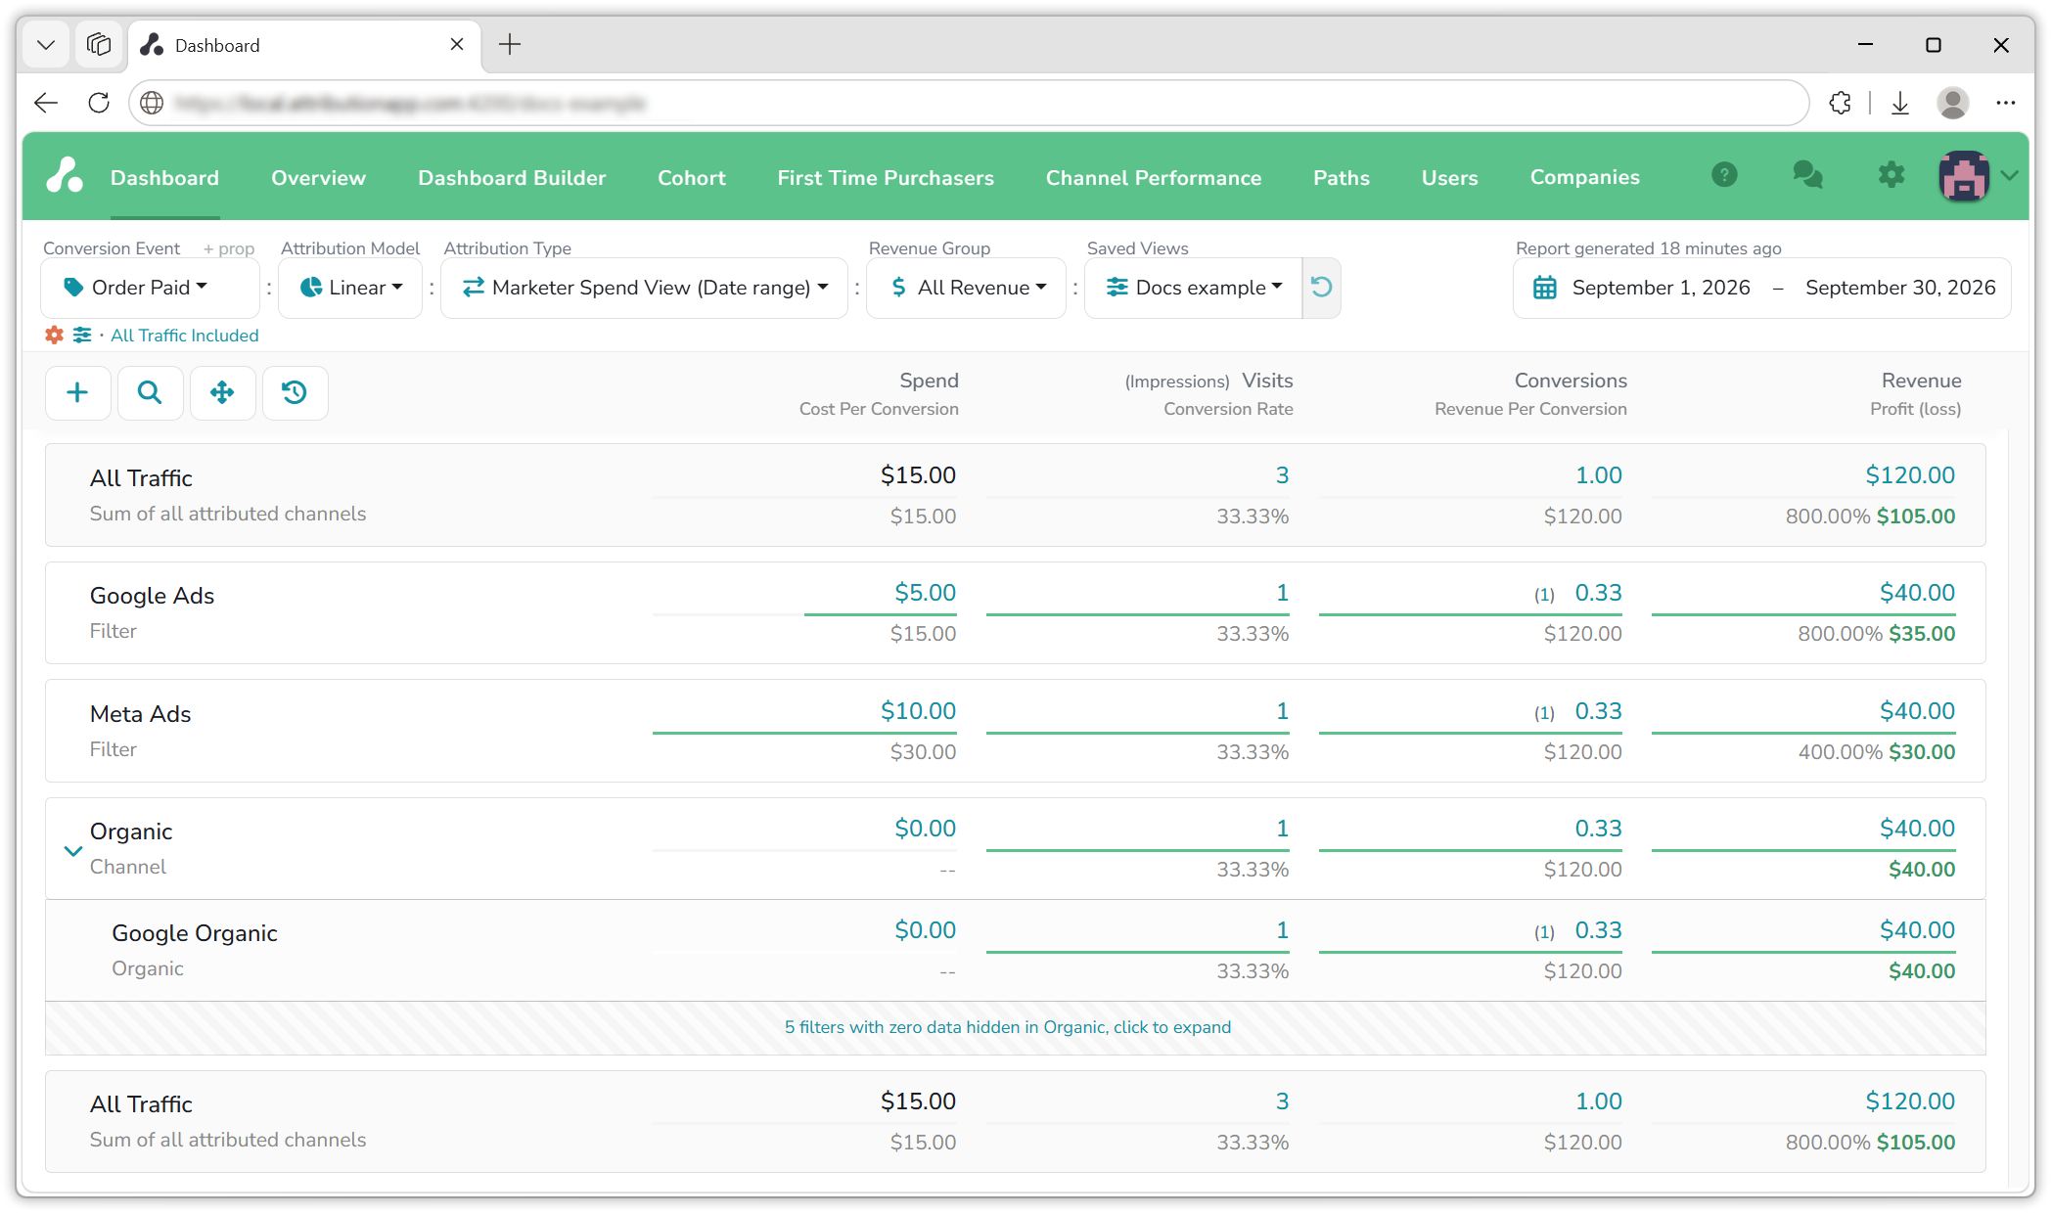Switch to Cohort tab
The width and height of the screenshot is (2051, 1213).
692,178
